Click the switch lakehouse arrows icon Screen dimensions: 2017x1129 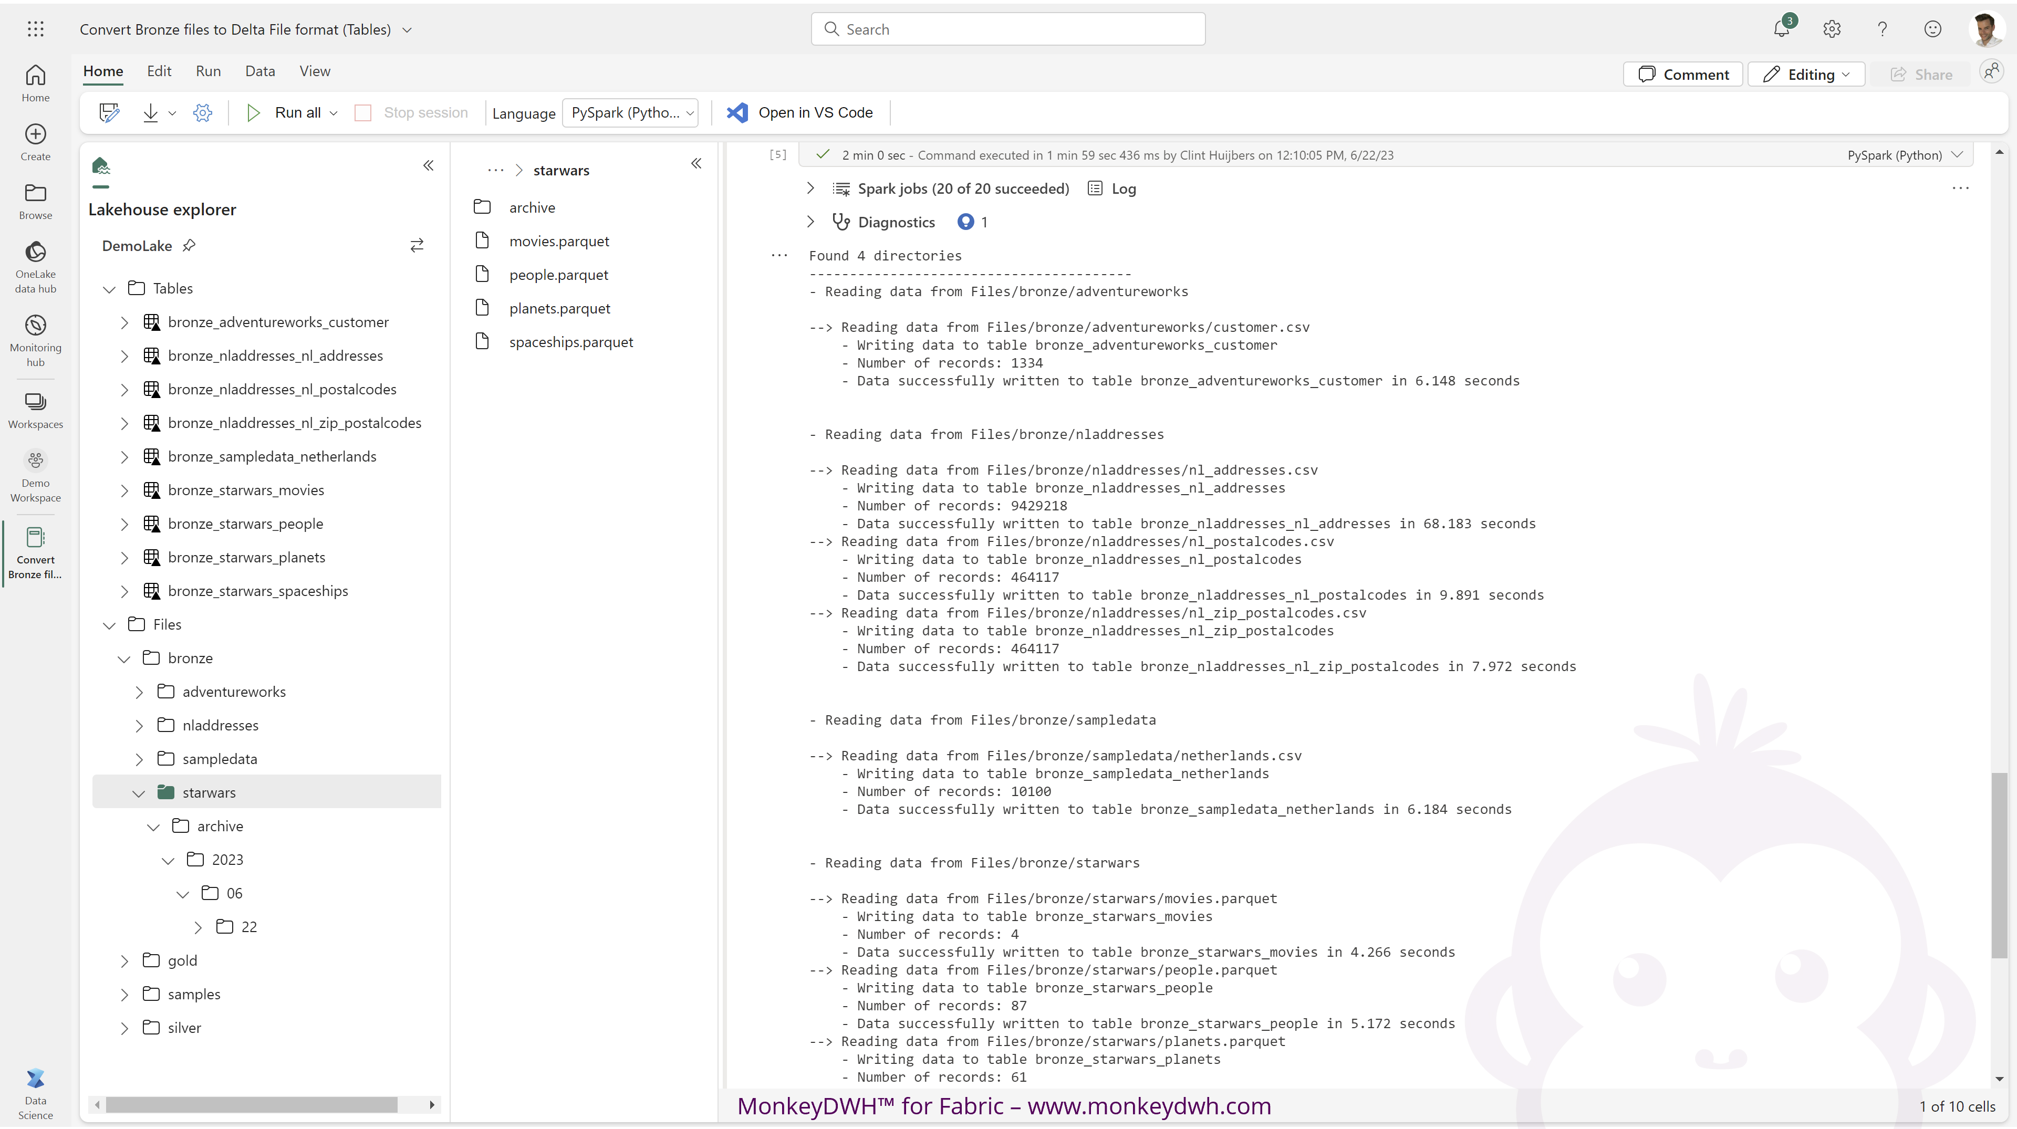(417, 246)
